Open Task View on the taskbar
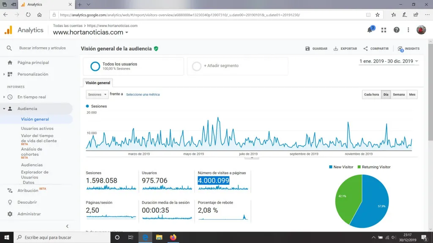The height and width of the screenshot is (243, 433). pyautogui.click(x=131, y=237)
